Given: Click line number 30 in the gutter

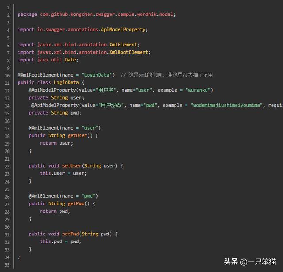Looking at the screenshot, I should pyautogui.click(x=7, y=227).
